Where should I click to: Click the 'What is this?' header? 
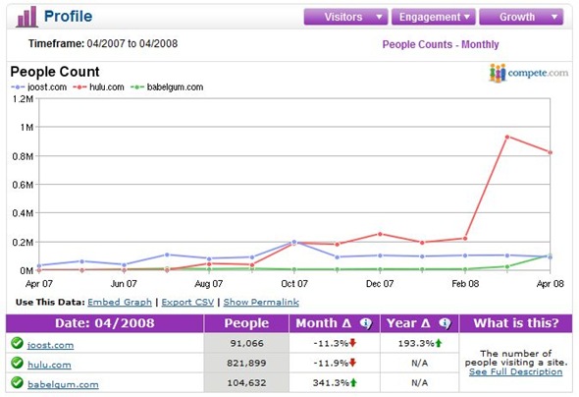click(516, 323)
